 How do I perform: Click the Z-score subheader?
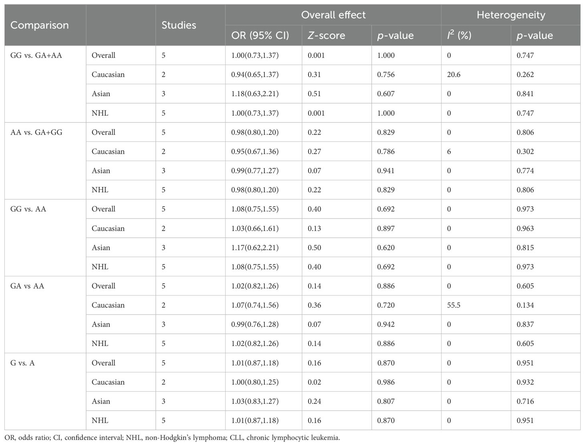[326, 35]
